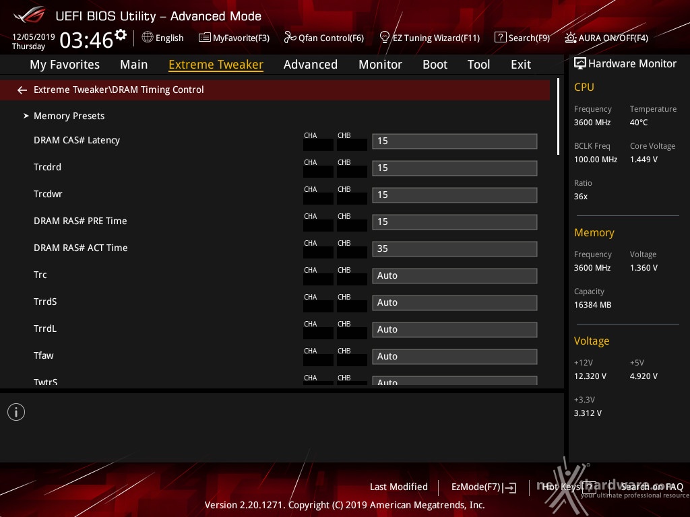Screen dimensions: 690x517
Task: Click the 03:46 clock display
Action: [x=86, y=40]
